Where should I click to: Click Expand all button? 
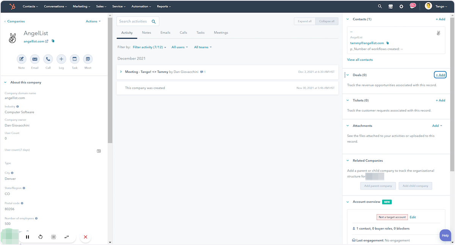point(305,21)
